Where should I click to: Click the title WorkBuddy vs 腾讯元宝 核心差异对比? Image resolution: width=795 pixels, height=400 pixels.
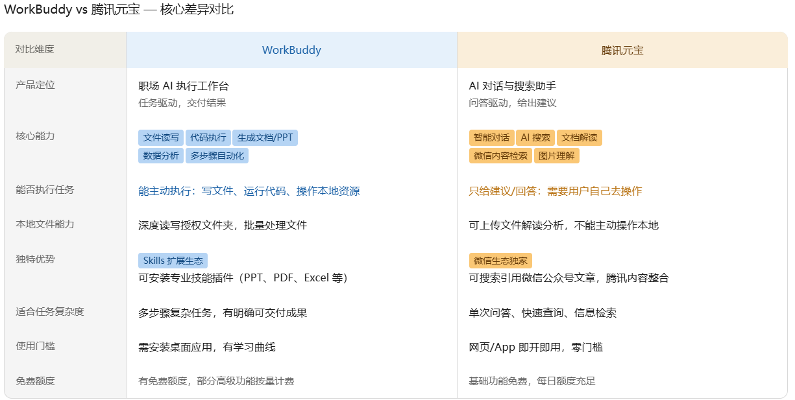click(x=119, y=10)
